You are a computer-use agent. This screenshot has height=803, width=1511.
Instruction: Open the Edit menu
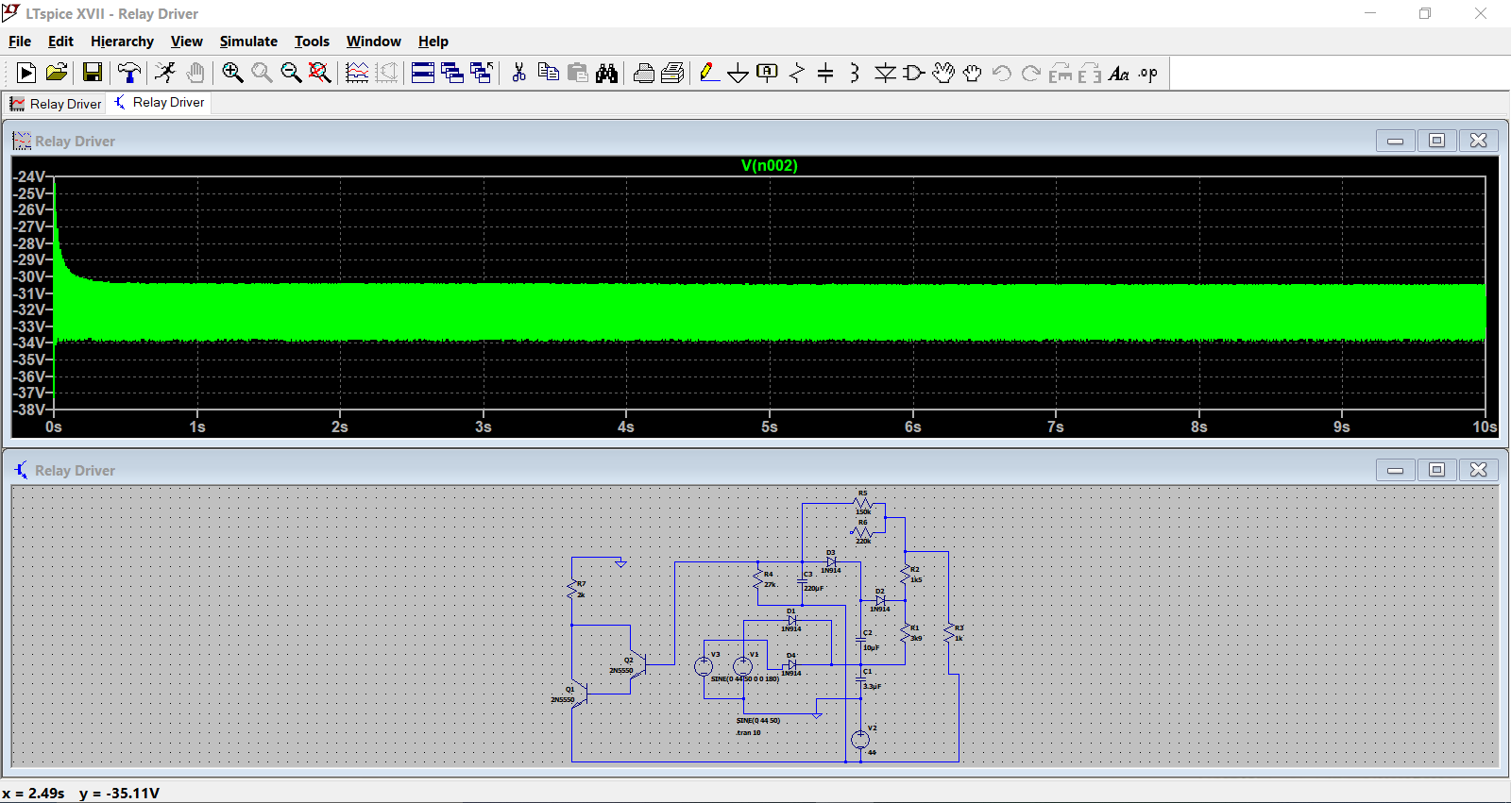[x=60, y=42]
